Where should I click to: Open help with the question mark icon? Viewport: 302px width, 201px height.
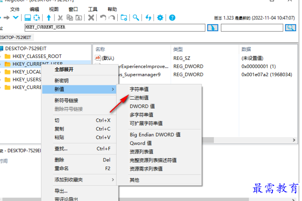(x=172, y=18)
